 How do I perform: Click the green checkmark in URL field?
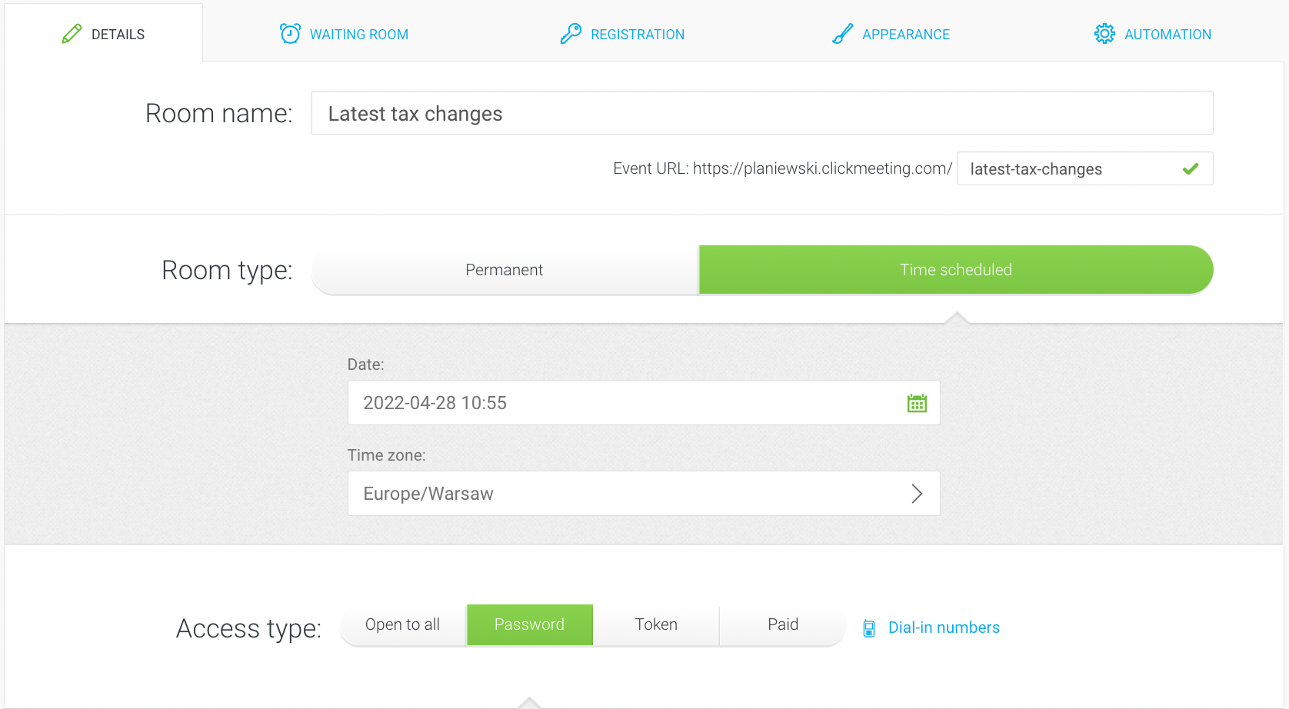pyautogui.click(x=1191, y=168)
